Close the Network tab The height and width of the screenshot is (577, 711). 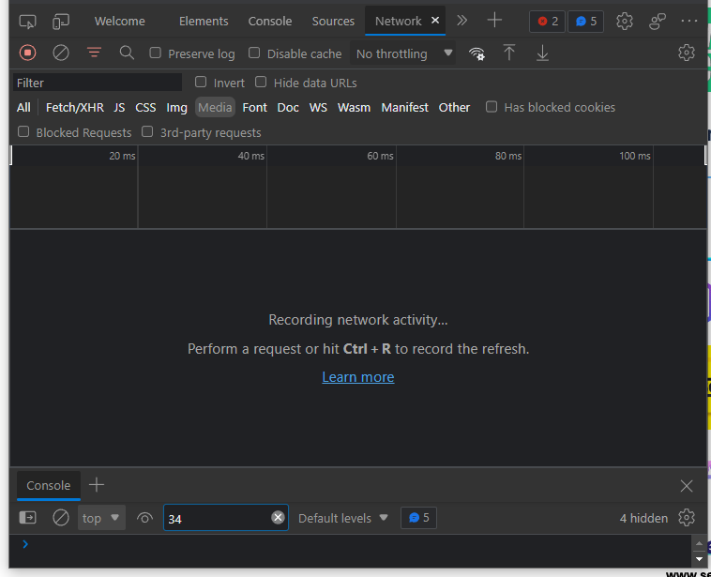tap(435, 20)
